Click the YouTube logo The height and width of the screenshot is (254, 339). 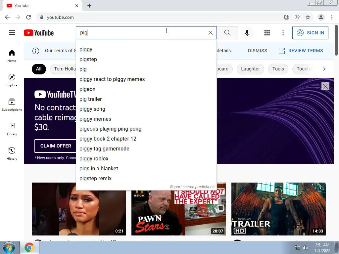pos(39,33)
